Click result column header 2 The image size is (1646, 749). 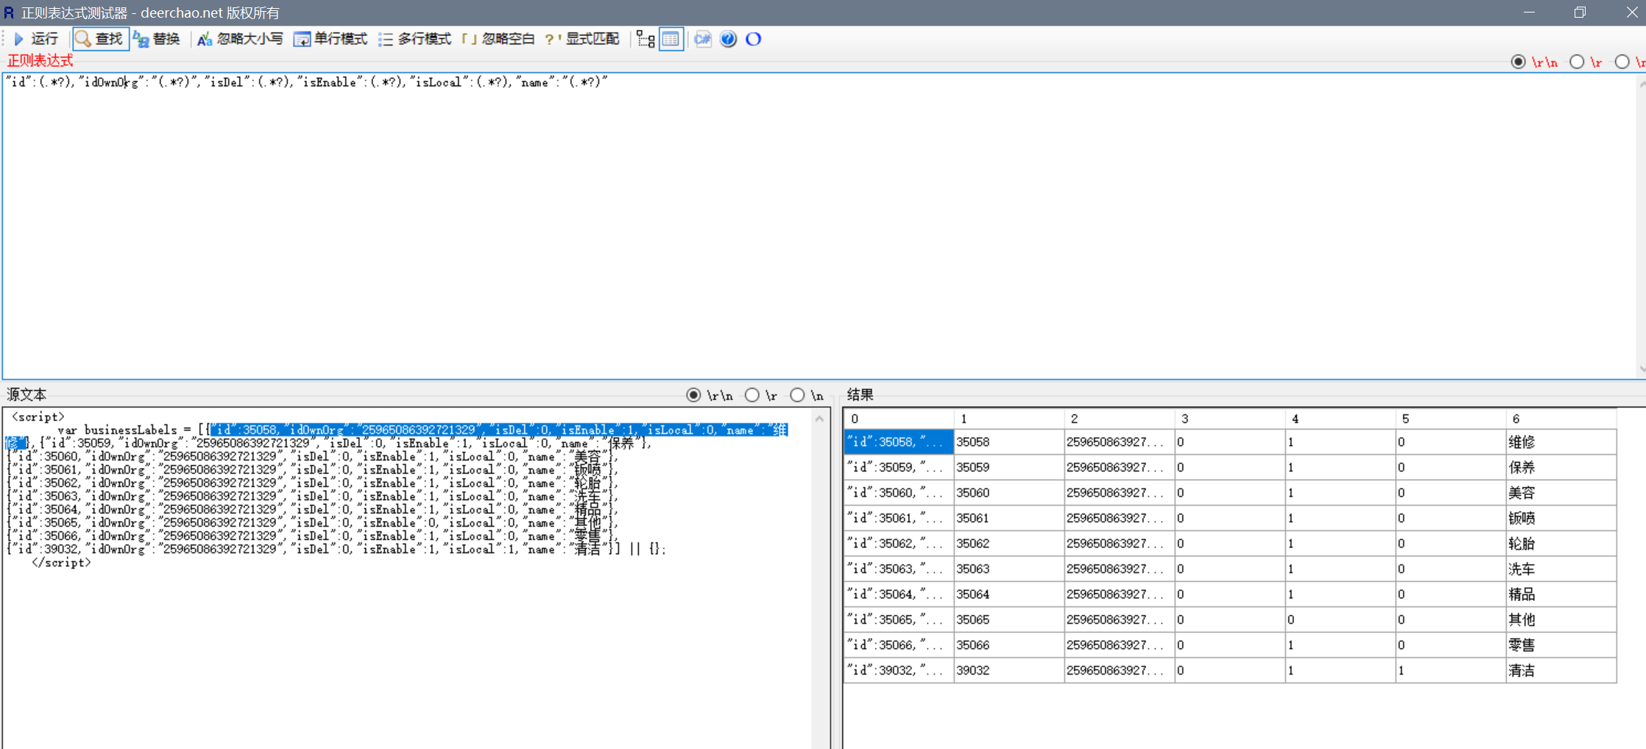[1119, 419]
